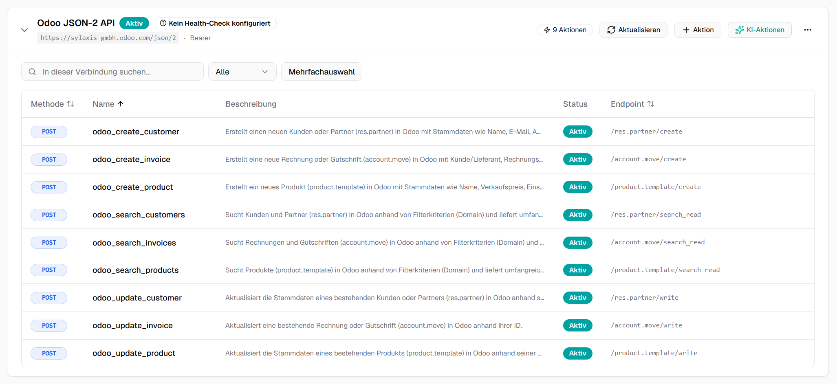Click the magnifier icon in the search box
The image size is (837, 384).
point(32,72)
